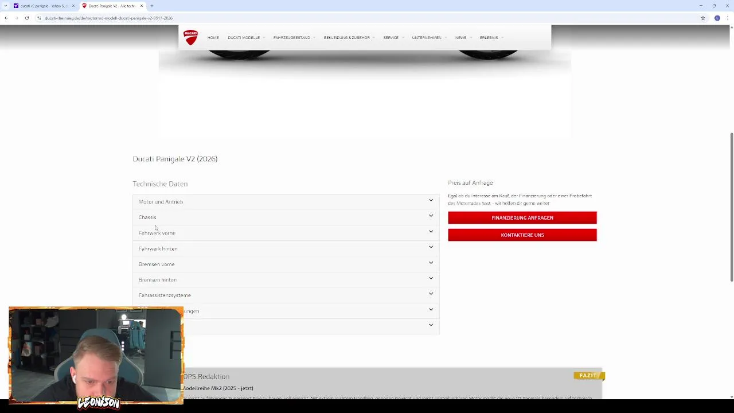Expand the last technical data row chevron
This screenshot has height=413, width=734.
pyautogui.click(x=431, y=325)
